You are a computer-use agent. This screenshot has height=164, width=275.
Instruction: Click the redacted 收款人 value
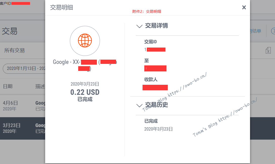[x=155, y=88]
